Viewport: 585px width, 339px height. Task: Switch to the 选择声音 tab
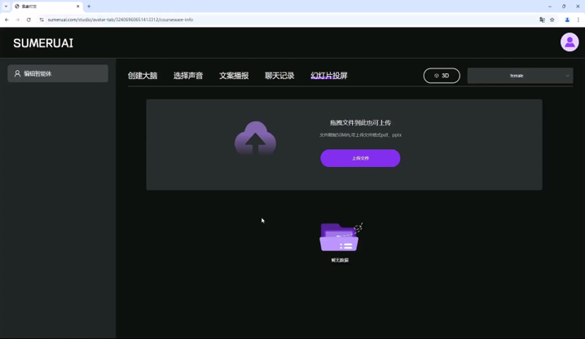[188, 76]
